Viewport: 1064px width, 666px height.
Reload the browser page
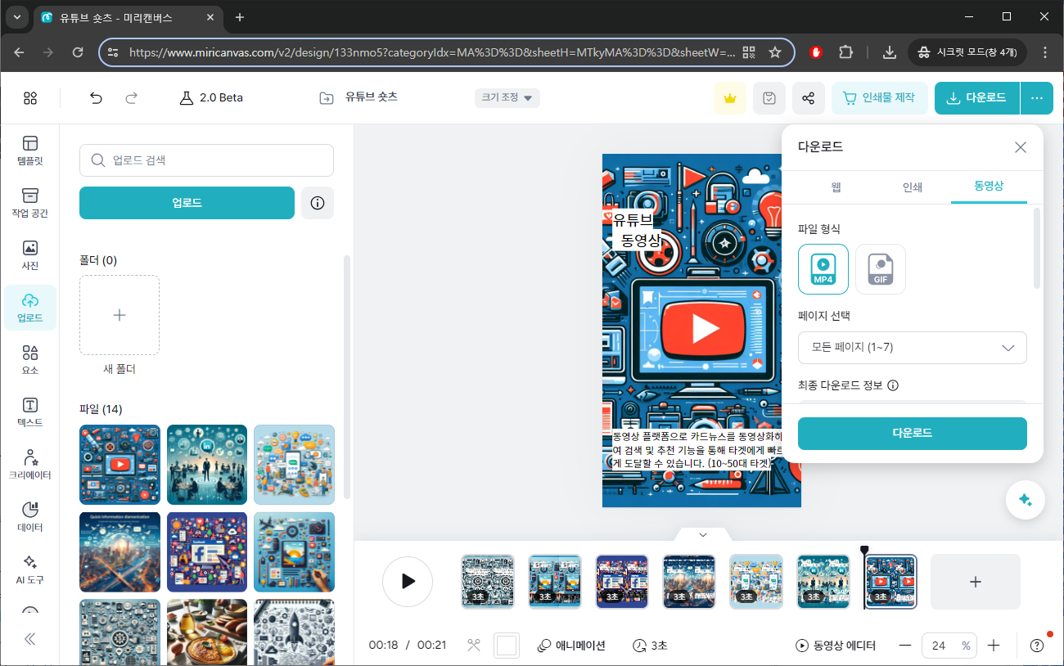(78, 52)
